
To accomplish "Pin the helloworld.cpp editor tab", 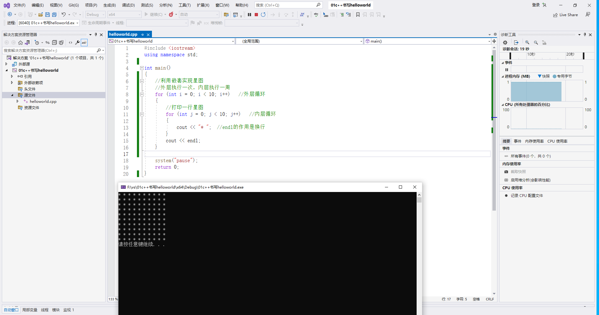I will coord(143,34).
